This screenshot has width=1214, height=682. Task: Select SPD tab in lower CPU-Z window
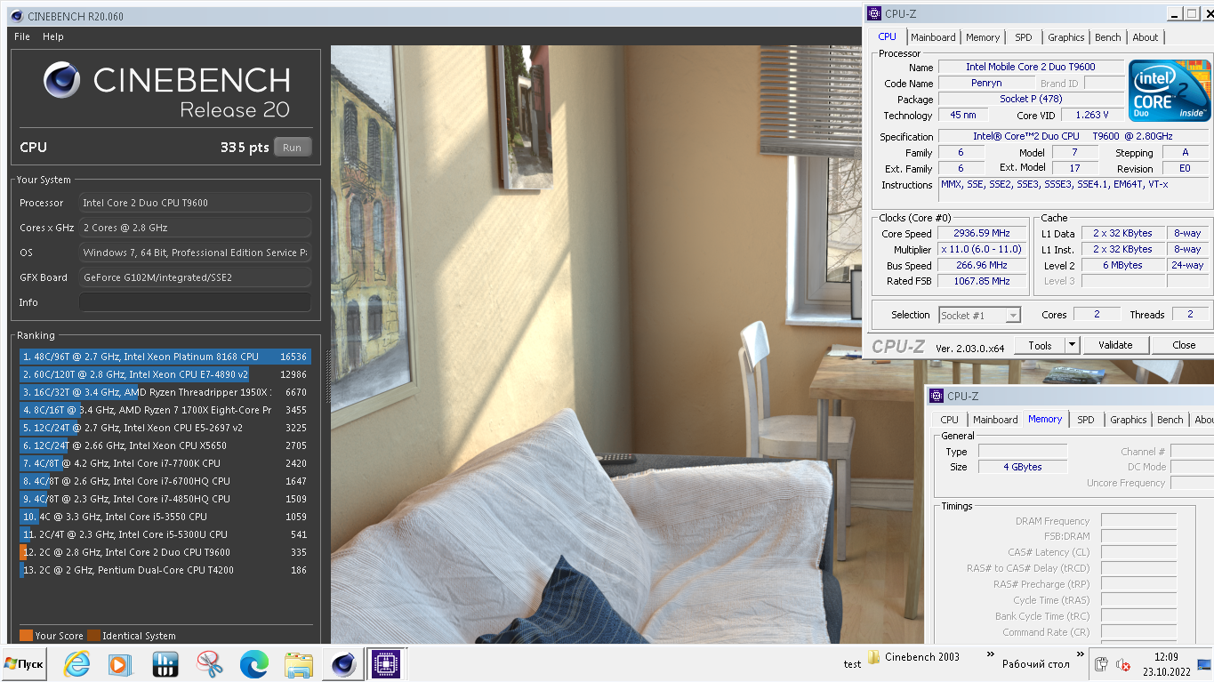pos(1086,420)
